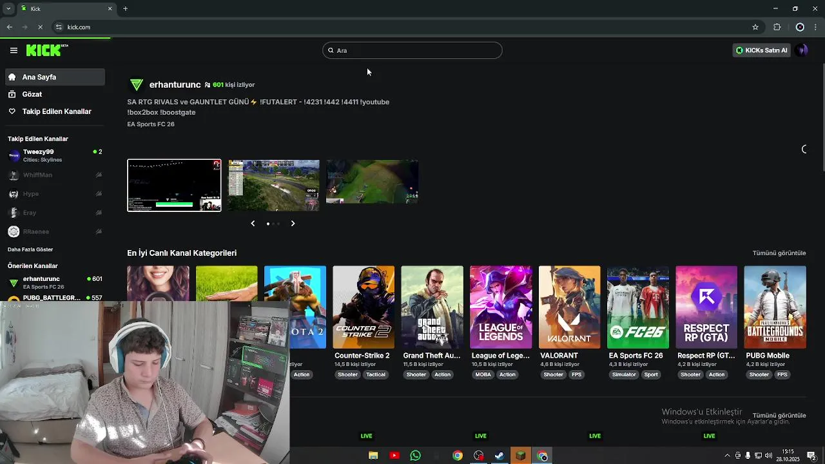
Task: Open the Chrome profile icon
Action: (x=800, y=27)
